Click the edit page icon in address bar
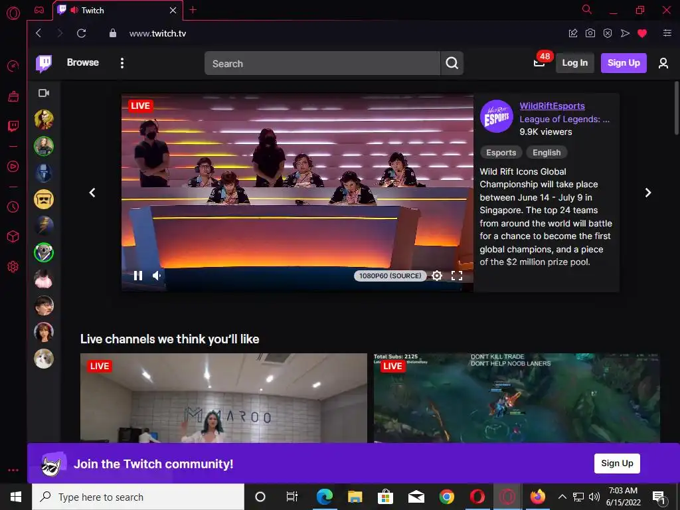 coord(573,33)
